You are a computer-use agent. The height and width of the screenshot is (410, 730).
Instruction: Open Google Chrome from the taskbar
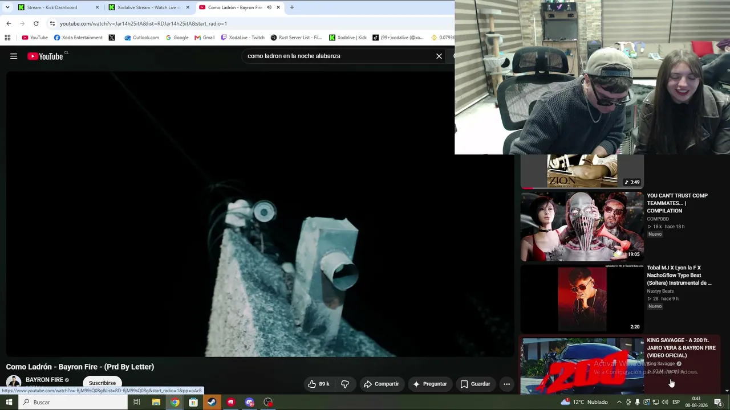(175, 402)
